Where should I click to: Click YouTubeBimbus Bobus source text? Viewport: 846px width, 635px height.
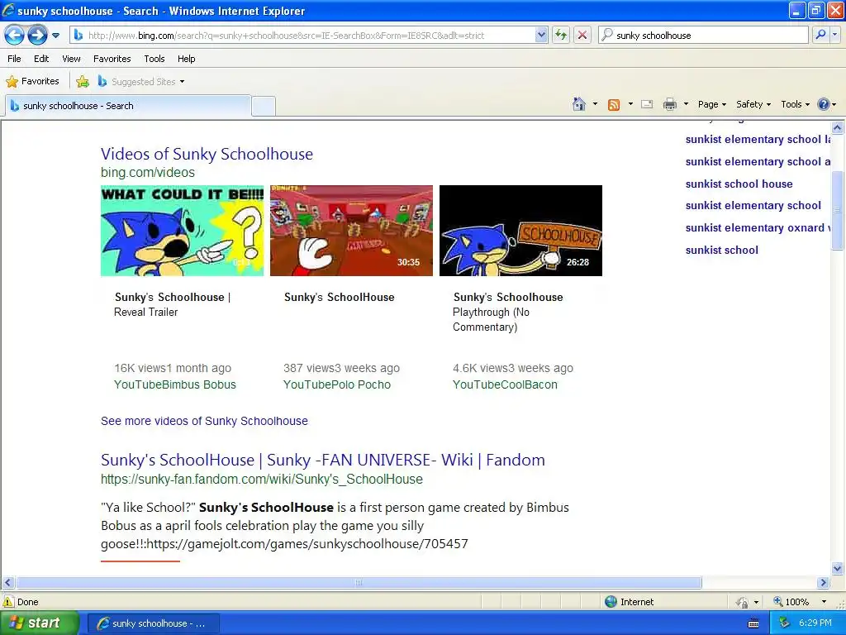[x=175, y=385]
